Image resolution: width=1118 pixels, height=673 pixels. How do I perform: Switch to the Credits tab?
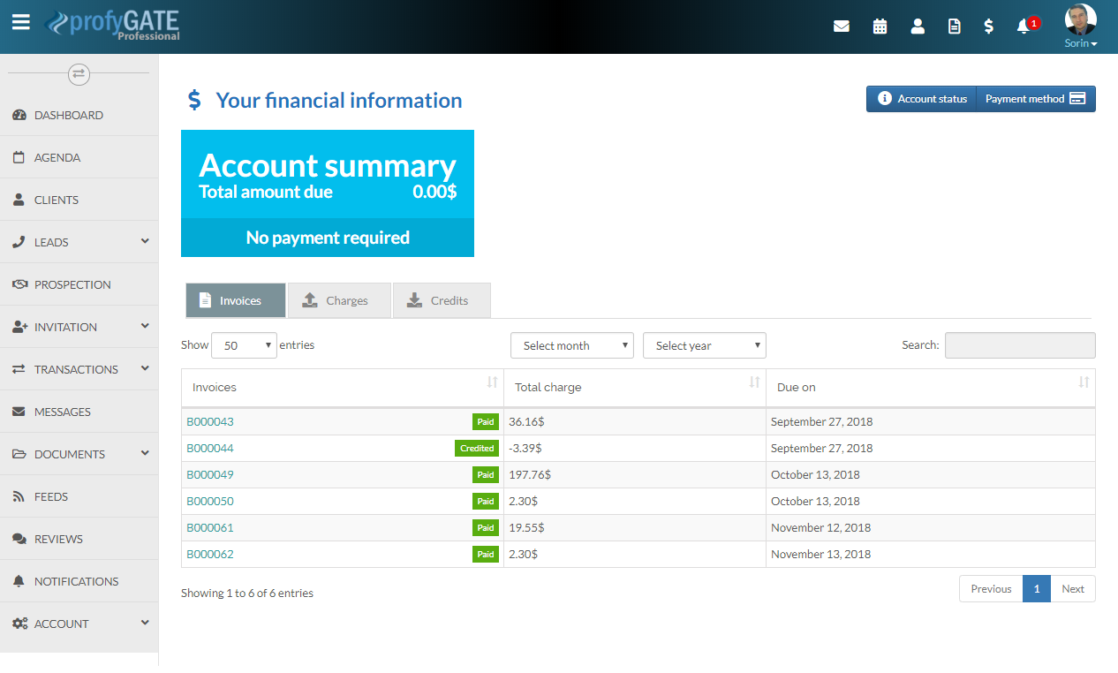pos(442,299)
